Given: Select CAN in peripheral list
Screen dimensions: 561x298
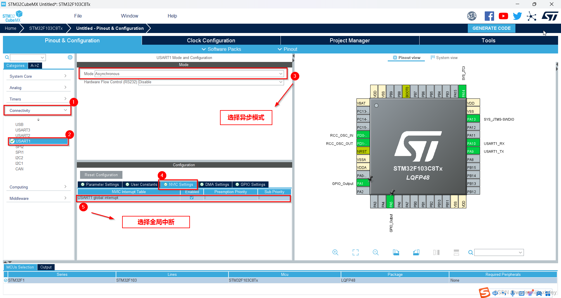Looking at the screenshot, I should (19, 169).
